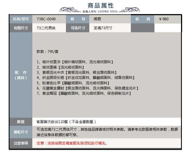Click the 73二代男体 value
This screenshot has width=190, height=154.
click(x=46, y=28)
